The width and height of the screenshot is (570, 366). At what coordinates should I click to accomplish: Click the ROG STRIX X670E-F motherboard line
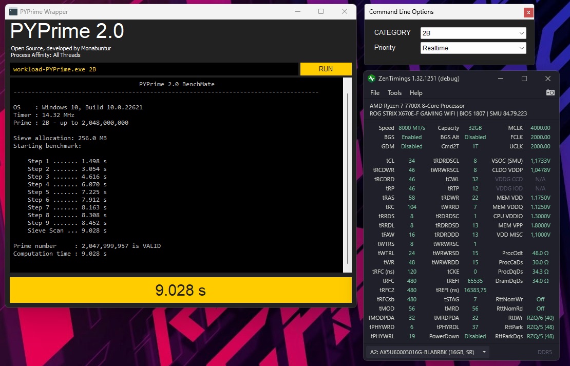tap(448, 113)
